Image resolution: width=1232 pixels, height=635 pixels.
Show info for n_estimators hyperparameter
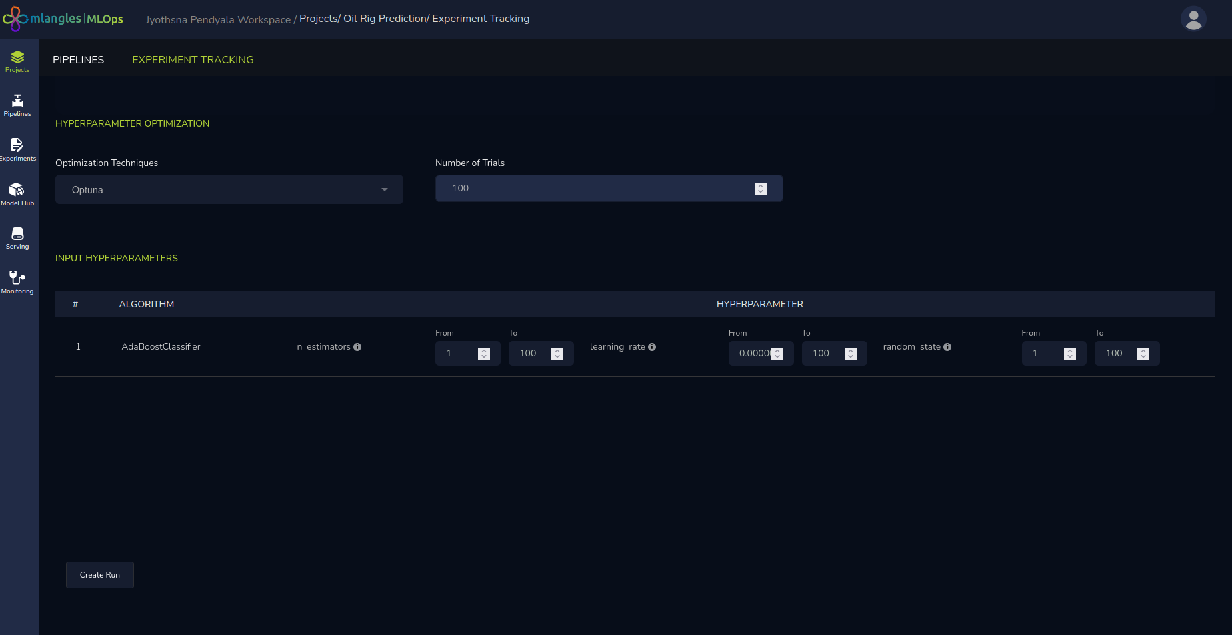click(357, 347)
